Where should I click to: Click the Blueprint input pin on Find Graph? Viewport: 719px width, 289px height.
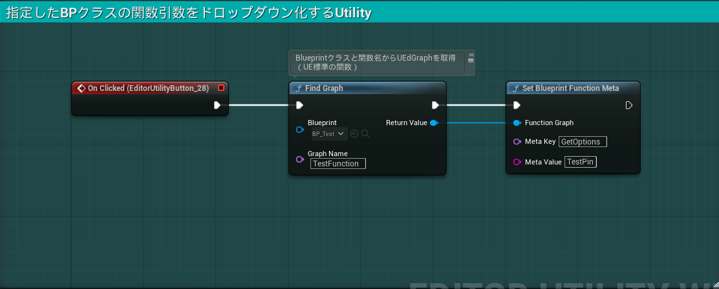click(x=299, y=130)
